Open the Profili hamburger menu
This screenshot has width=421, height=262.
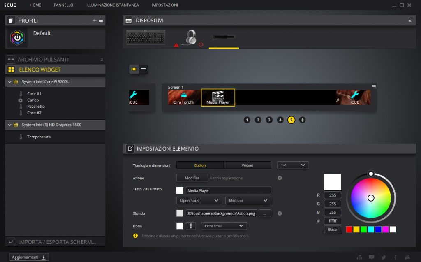101,20
